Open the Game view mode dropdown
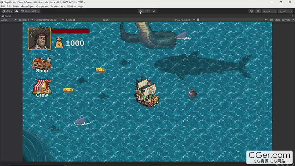 (8, 20)
